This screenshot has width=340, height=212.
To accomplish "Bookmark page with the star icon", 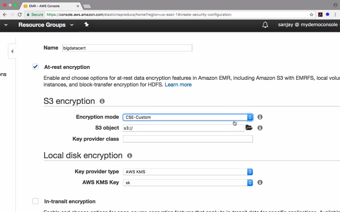I will click(x=312, y=15).
